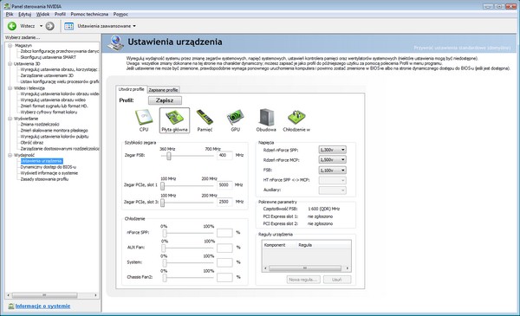
Task: Collapse the Wydajność tree node
Action: (x=10, y=155)
